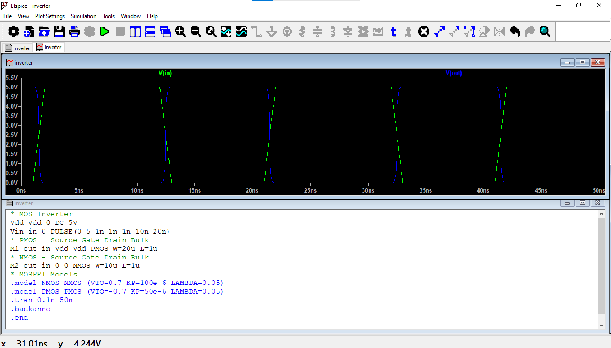Maximize the inverter plot sub-window
611x348 pixels.
582,62
